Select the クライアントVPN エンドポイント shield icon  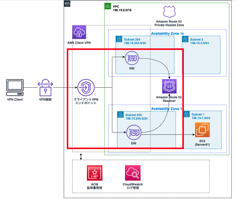86,88
